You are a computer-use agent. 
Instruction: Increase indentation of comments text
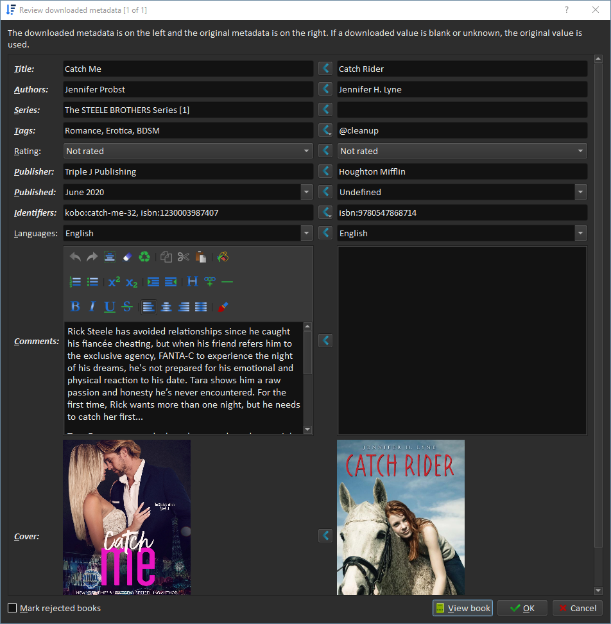coord(153,282)
